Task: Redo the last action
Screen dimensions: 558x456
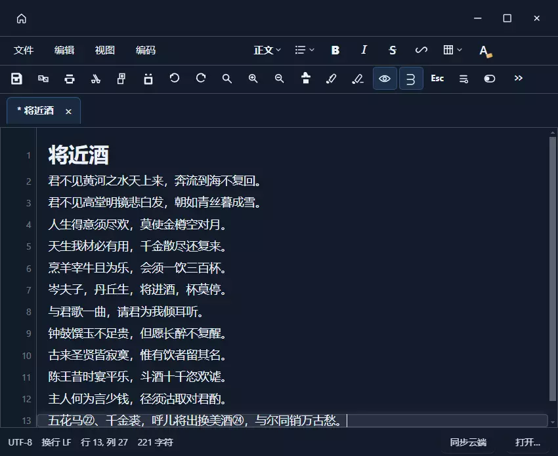Action: coord(201,78)
